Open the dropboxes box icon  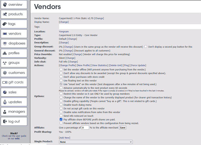click(5, 43)
